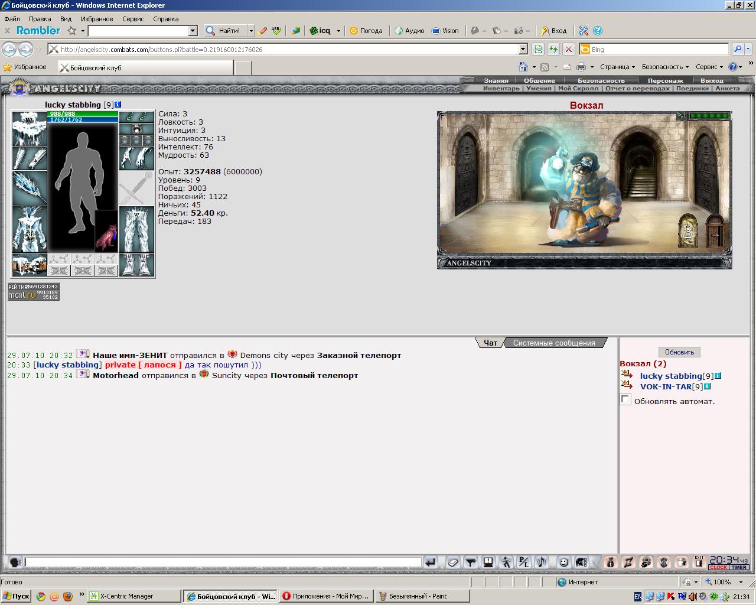This screenshot has height=605, width=756.
Task: Open the icq toolbar button
Action: [x=321, y=31]
